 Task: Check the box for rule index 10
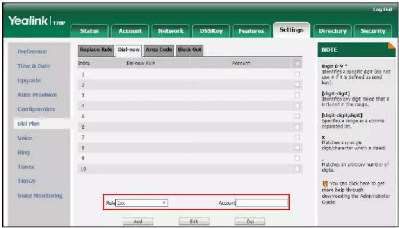click(297, 169)
